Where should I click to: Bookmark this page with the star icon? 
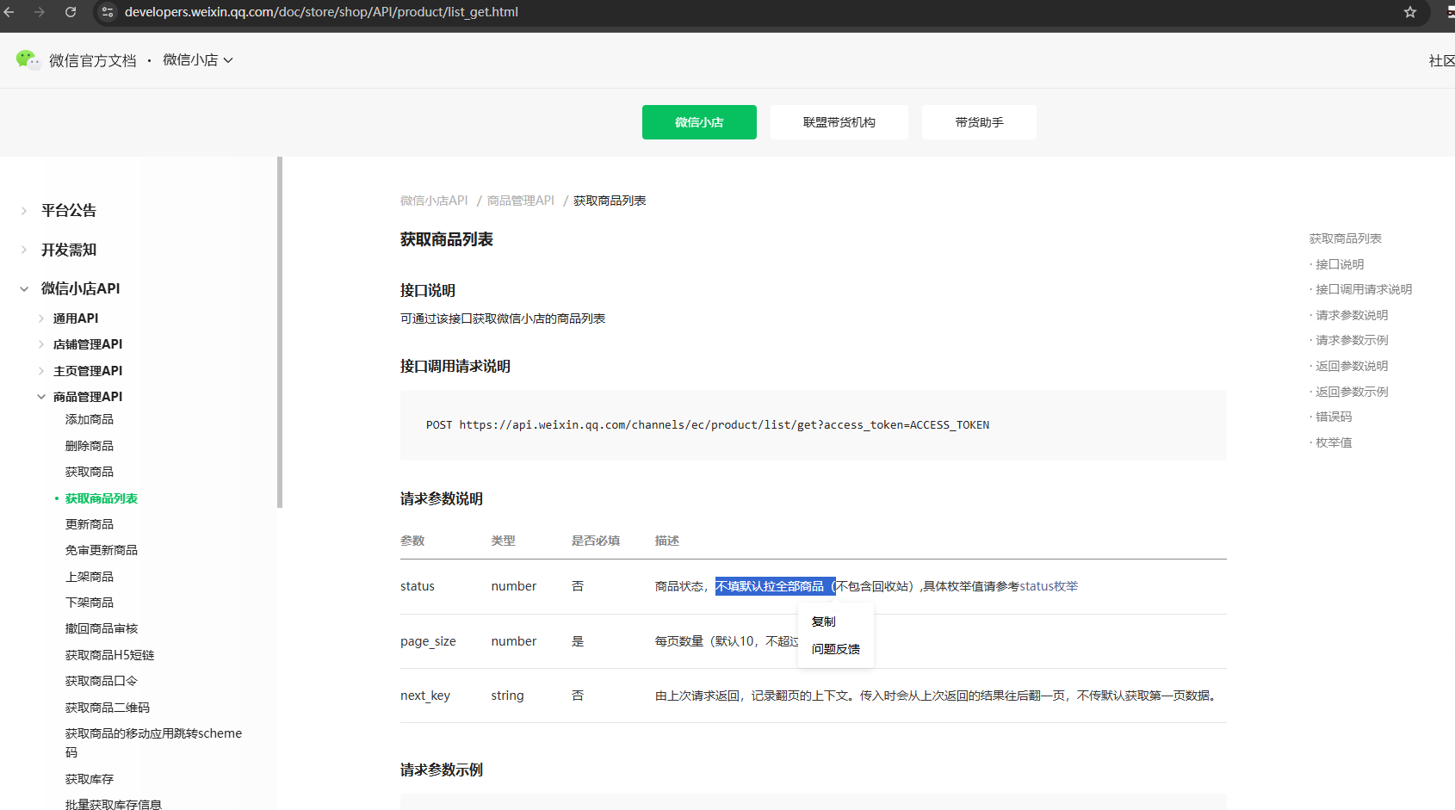click(x=1410, y=12)
